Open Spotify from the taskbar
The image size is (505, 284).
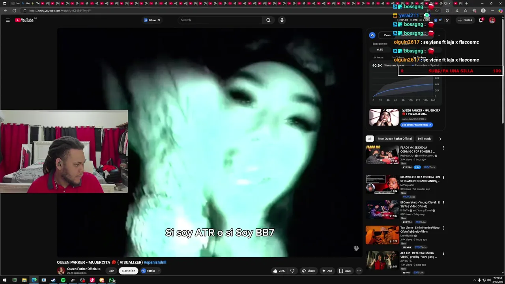pos(63,280)
